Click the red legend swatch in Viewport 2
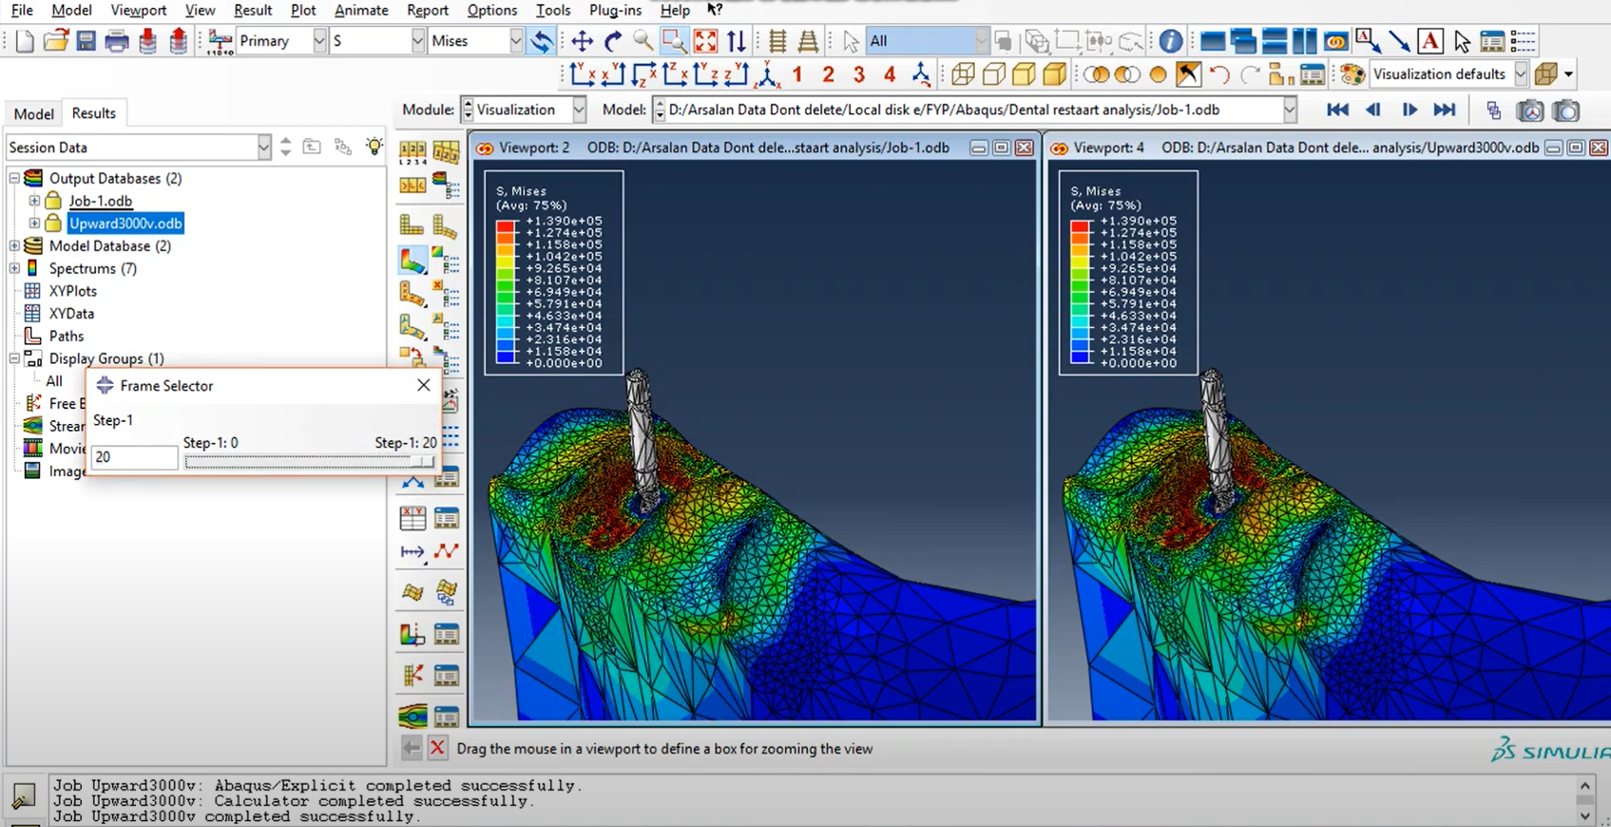 [505, 226]
